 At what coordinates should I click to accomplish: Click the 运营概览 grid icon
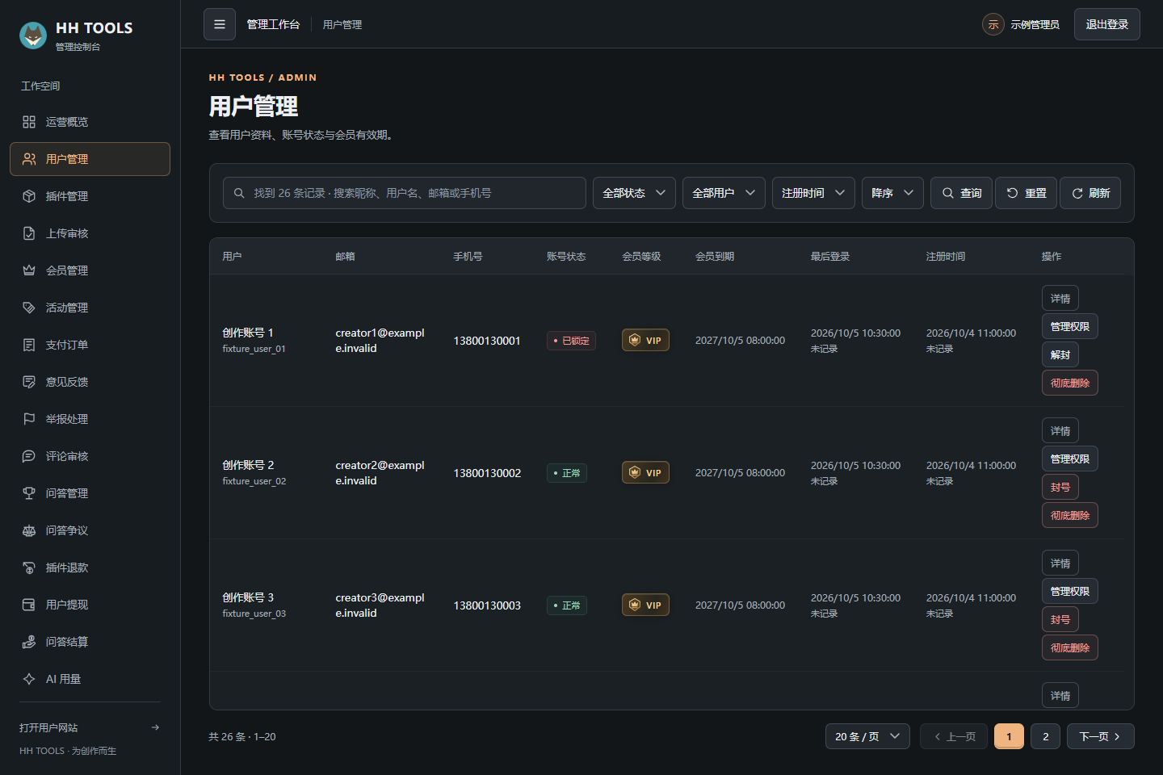click(29, 122)
